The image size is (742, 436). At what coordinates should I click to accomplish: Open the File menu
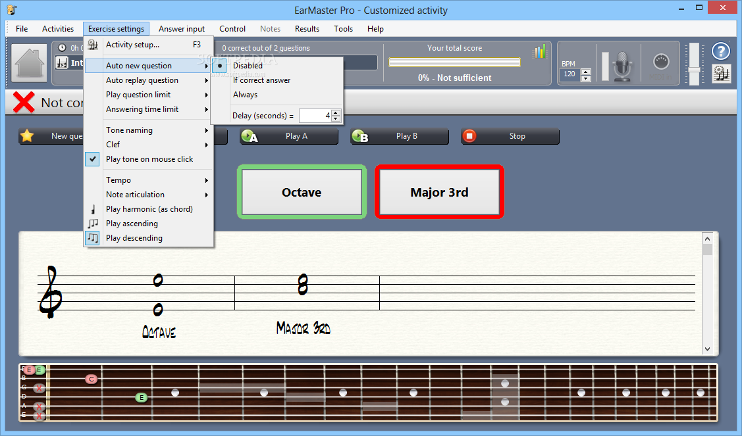coord(22,29)
